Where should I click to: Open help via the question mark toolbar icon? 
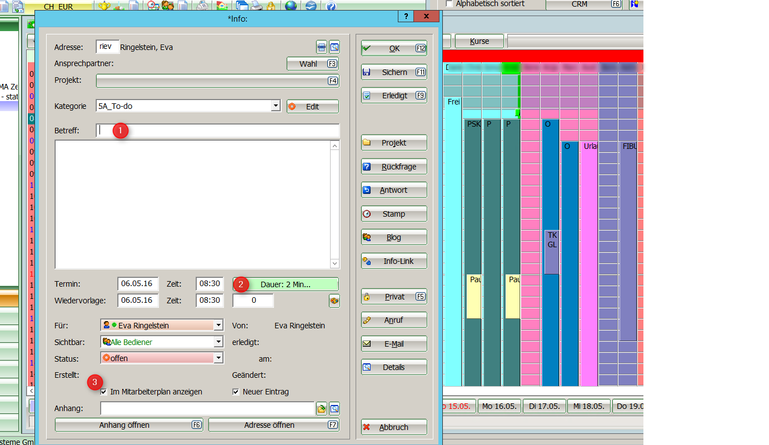pyautogui.click(x=331, y=6)
